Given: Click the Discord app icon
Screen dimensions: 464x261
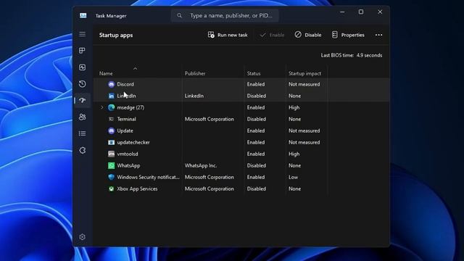Looking at the screenshot, I should coord(111,84).
